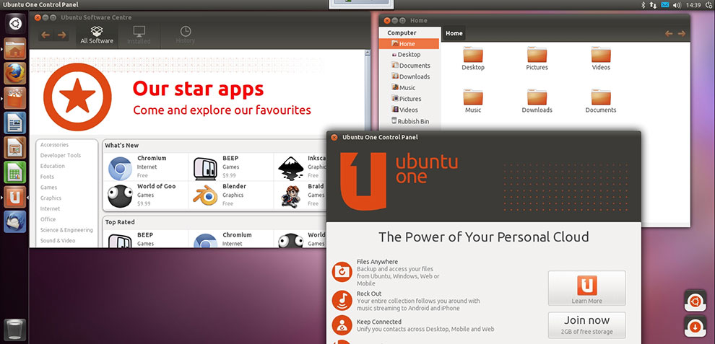Launch LibreOffice Writer from the launcher
This screenshot has height=344, width=715.
click(x=15, y=123)
